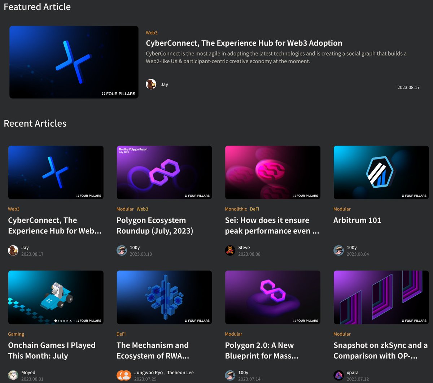
Task: Select the DeFi tag on the RWA article
Action: [121, 334]
